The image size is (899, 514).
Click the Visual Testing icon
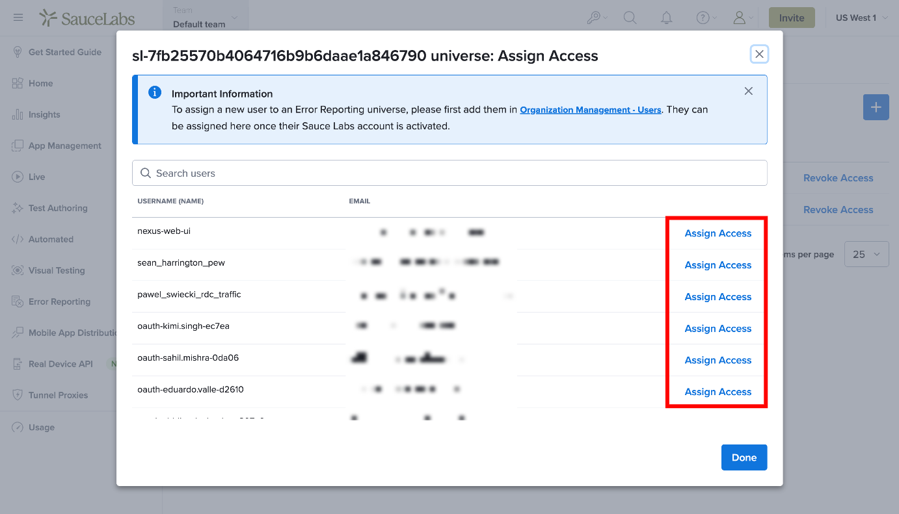18,270
